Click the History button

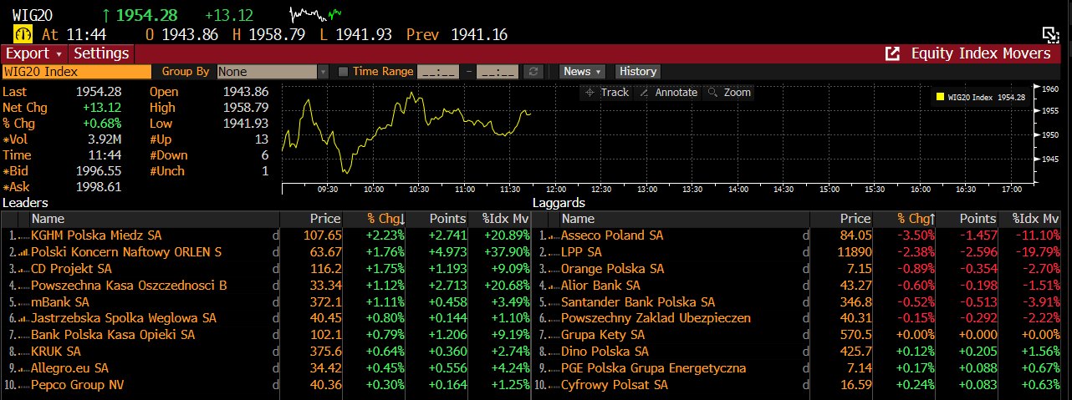click(x=638, y=72)
